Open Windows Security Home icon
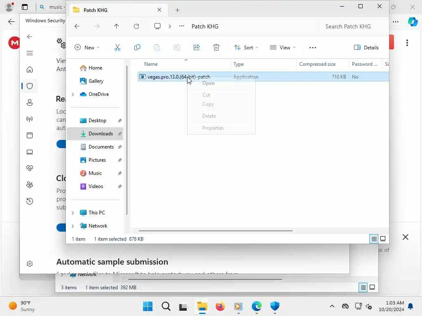422x316 pixels. (30, 70)
